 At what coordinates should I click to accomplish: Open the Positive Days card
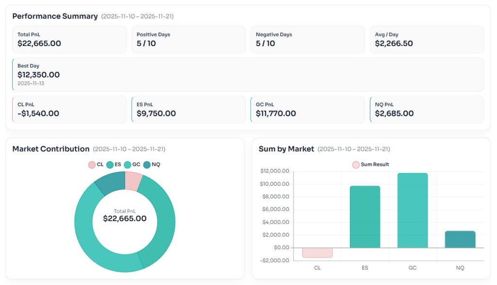[188, 39]
